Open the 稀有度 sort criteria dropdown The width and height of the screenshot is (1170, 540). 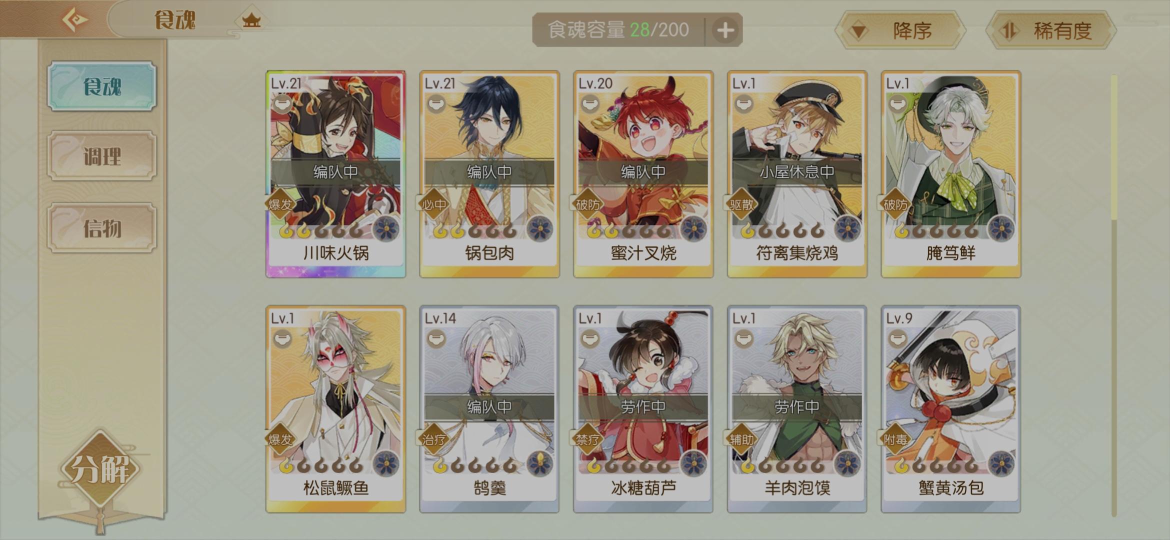tap(1051, 30)
